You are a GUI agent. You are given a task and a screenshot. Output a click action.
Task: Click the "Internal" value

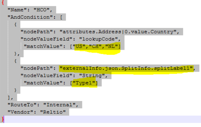[59, 105]
